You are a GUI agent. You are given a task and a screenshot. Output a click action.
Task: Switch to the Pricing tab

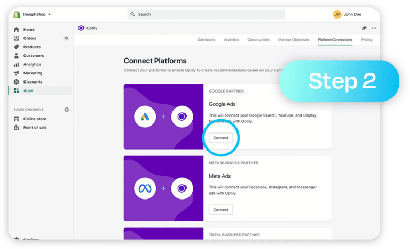click(367, 39)
